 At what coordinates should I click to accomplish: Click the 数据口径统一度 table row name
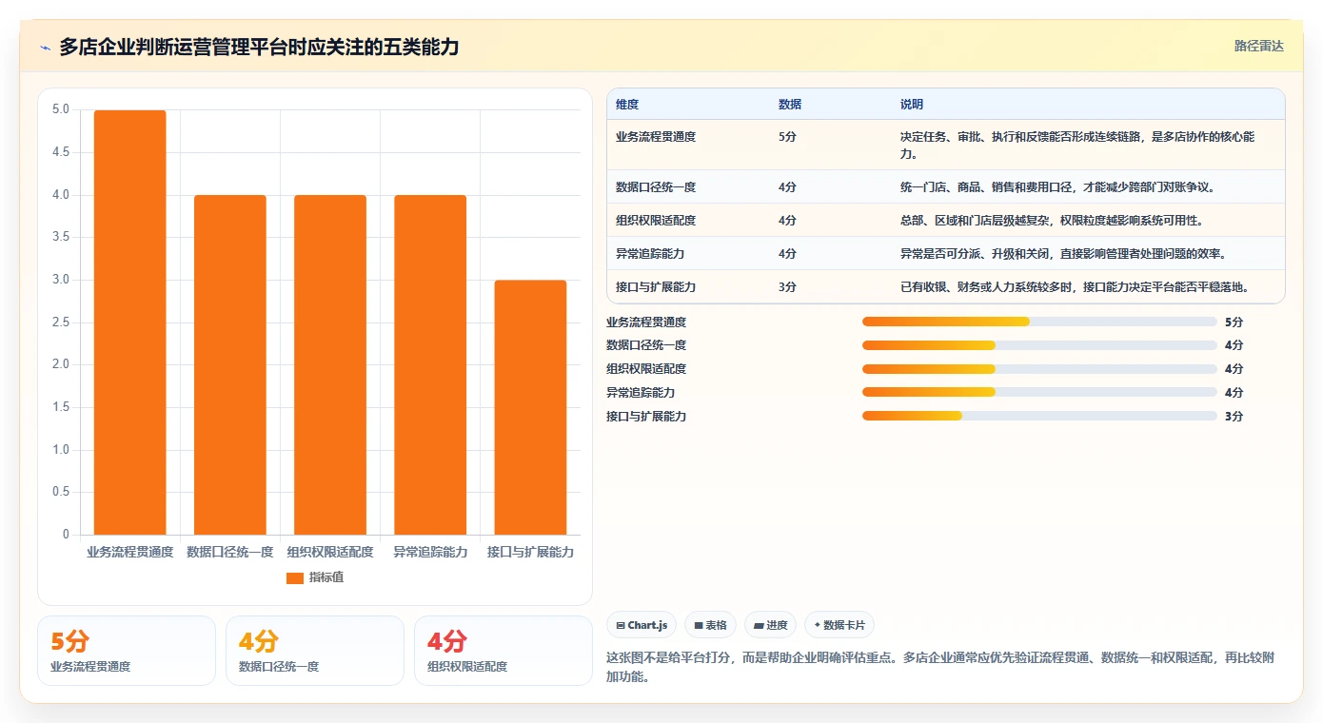point(656,187)
